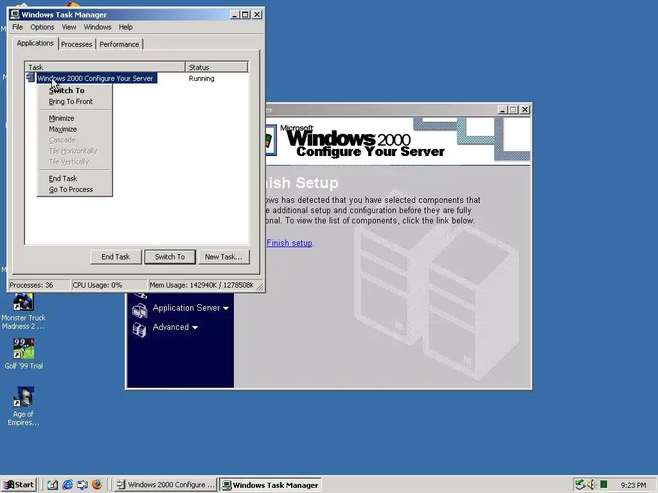Screen dimensions: 658x493
Task: Open the volume speaker tray icon
Action: tap(592, 485)
